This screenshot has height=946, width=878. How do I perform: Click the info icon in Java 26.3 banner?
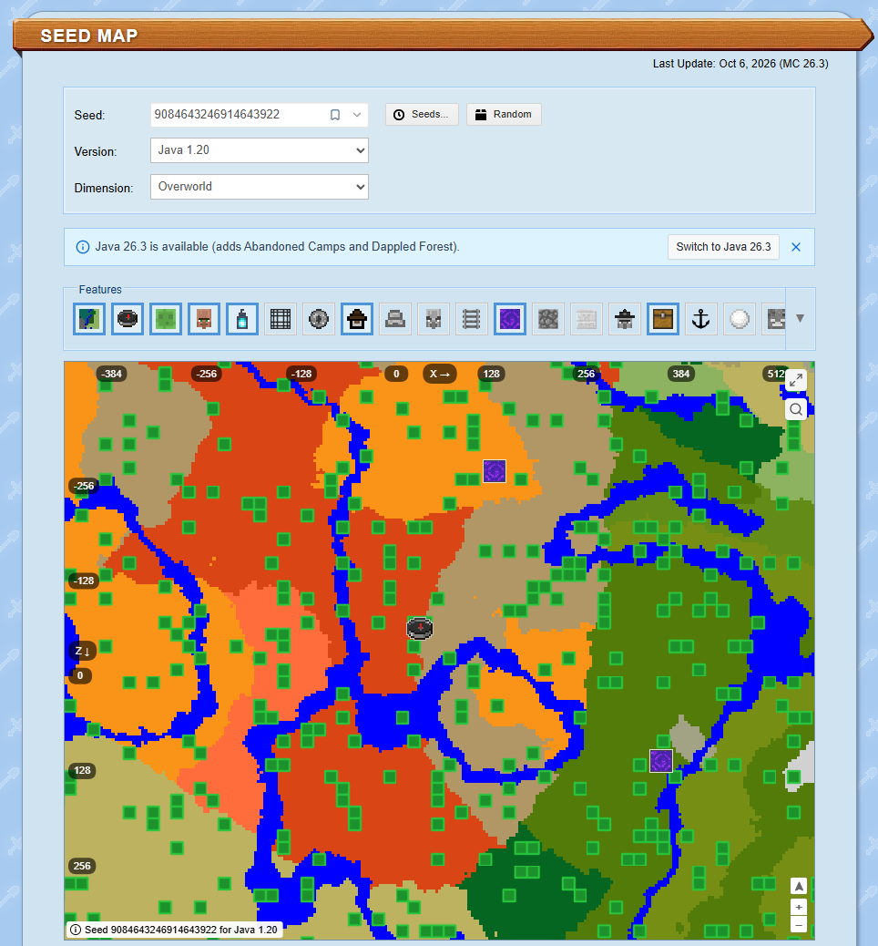[83, 247]
